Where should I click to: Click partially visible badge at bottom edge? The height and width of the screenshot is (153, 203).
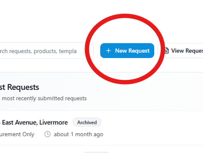coord(97,152)
